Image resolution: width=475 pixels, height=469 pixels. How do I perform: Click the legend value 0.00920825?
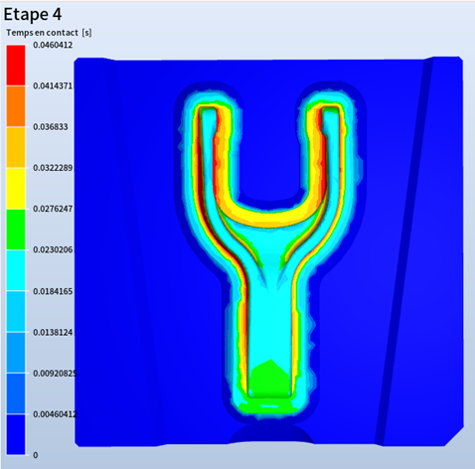(x=55, y=374)
